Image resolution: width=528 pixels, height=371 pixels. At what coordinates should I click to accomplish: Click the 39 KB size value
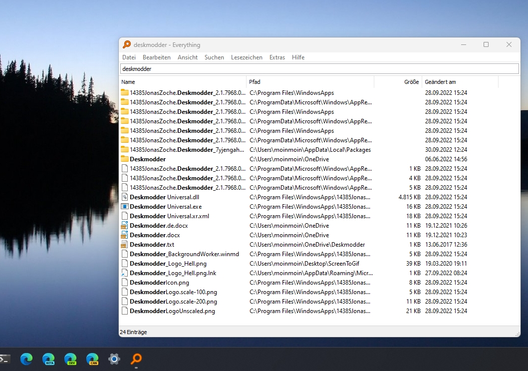(x=413, y=264)
